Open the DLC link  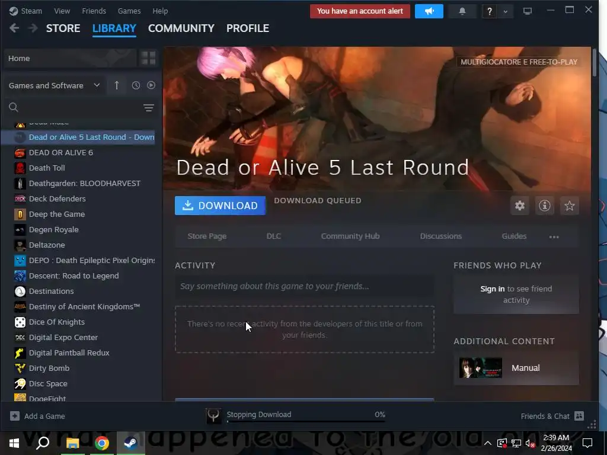[274, 236]
